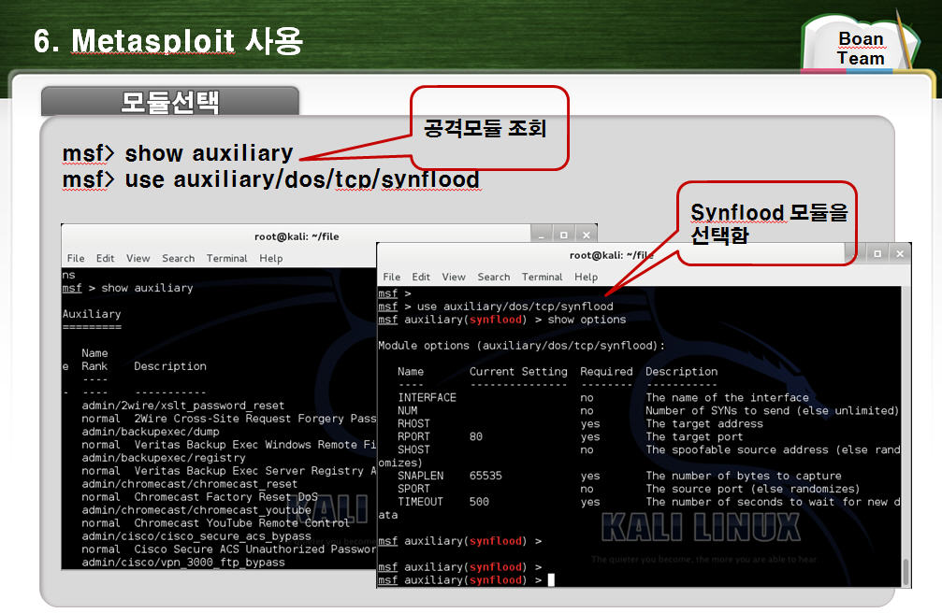Open Help menu in front synflood terminal

click(x=586, y=277)
